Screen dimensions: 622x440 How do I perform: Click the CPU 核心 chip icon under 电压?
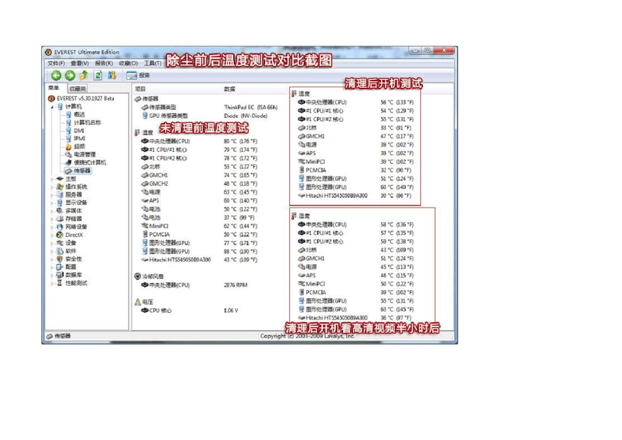(145, 310)
